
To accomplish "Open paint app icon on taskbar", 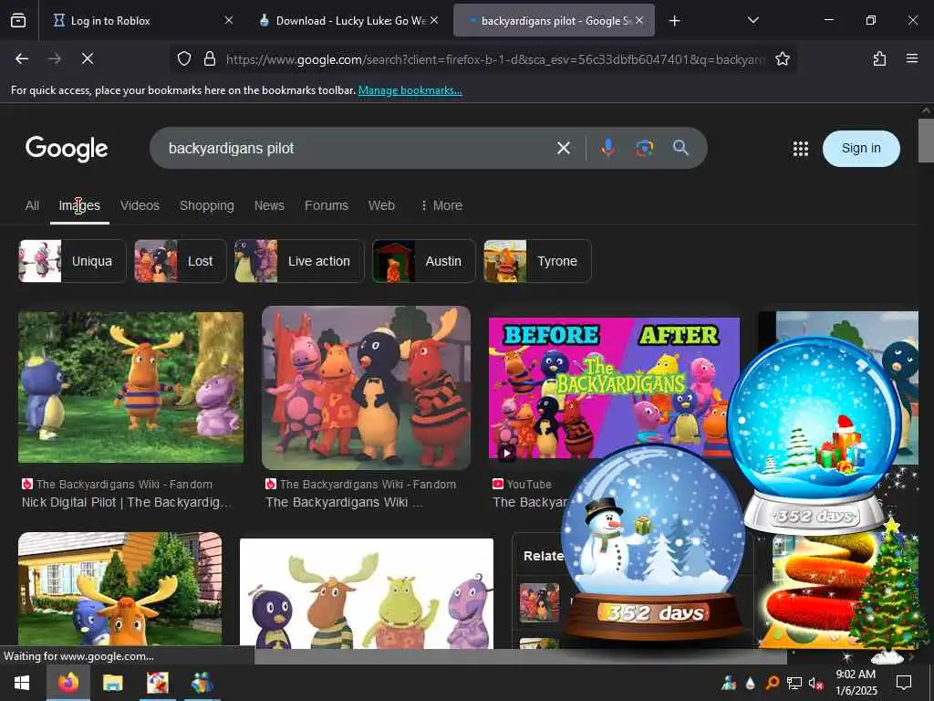I will point(157,683).
